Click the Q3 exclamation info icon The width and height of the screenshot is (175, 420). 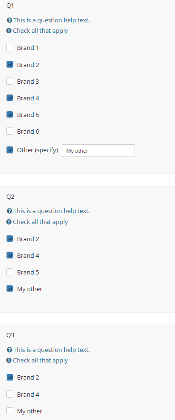pyautogui.click(x=9, y=360)
